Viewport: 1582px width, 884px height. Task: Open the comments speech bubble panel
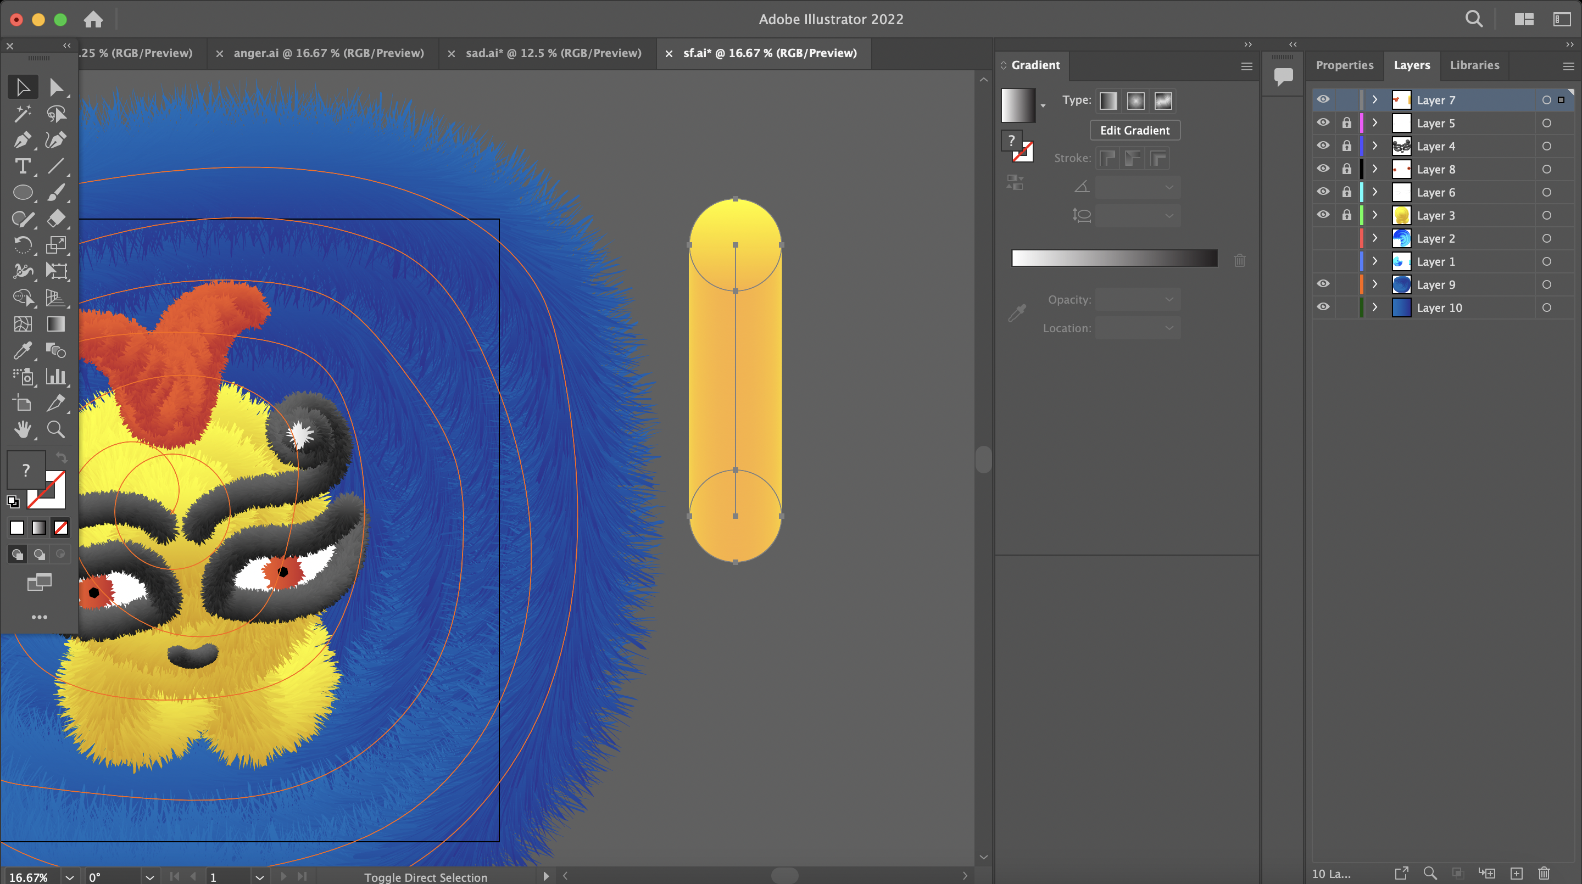(1283, 76)
